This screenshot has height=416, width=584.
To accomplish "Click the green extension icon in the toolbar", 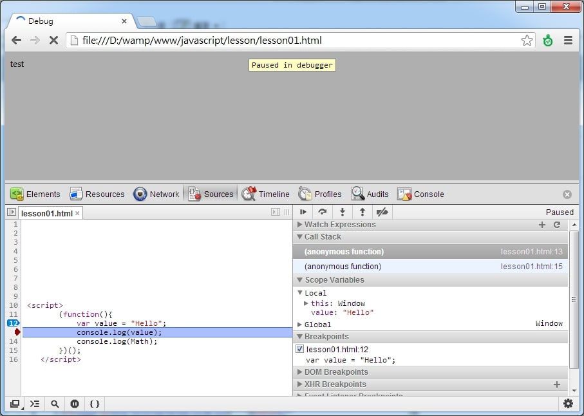I will (x=547, y=40).
